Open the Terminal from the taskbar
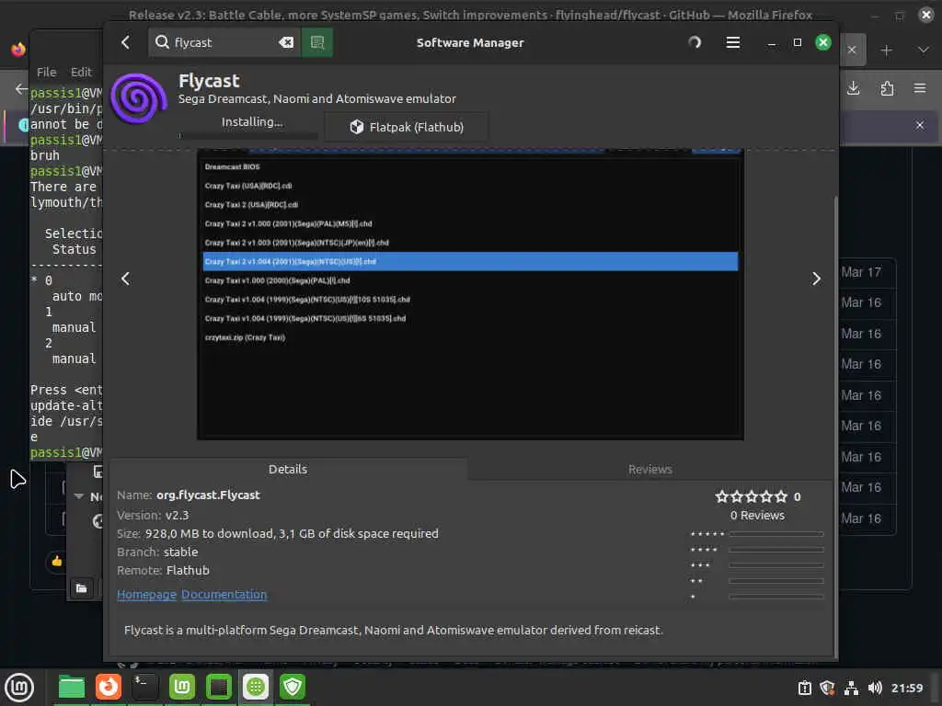 (x=145, y=687)
